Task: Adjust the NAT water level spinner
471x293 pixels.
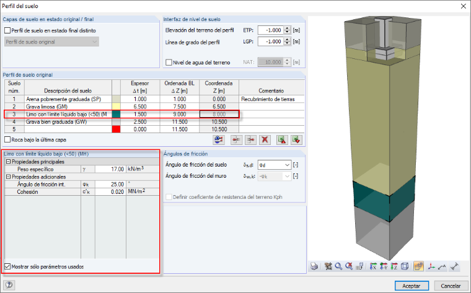Action: pyautogui.click(x=288, y=62)
